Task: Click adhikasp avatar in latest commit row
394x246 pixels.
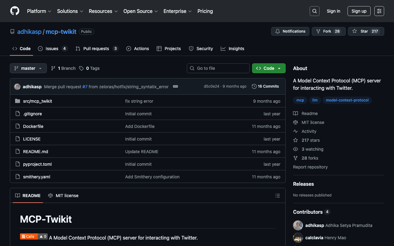Action: pos(17,87)
